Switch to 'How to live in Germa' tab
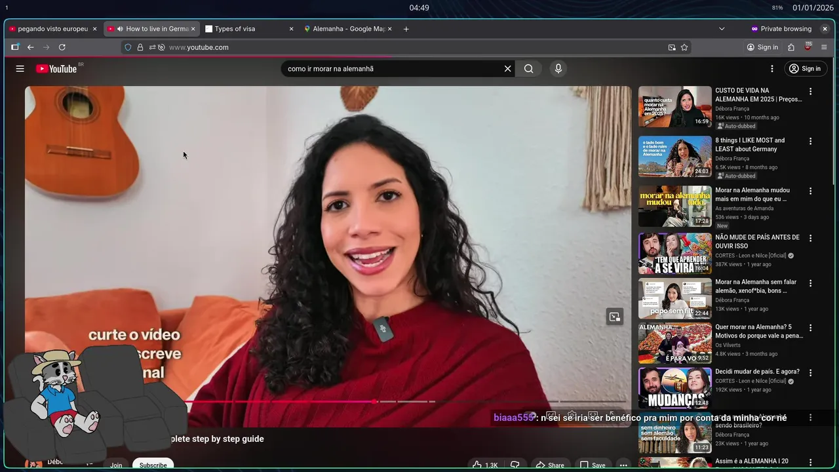 tap(152, 29)
